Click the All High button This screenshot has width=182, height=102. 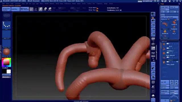click(x=174, y=88)
